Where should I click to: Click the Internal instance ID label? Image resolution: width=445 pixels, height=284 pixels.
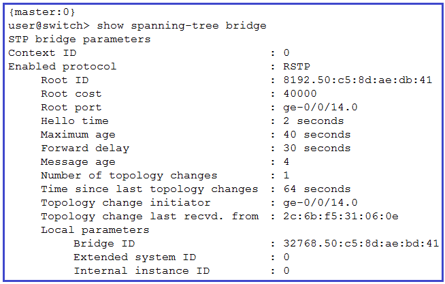[142, 270]
